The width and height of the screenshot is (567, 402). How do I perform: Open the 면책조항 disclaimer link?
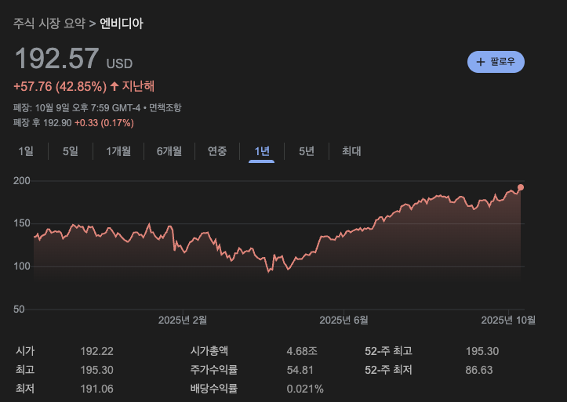coord(165,107)
